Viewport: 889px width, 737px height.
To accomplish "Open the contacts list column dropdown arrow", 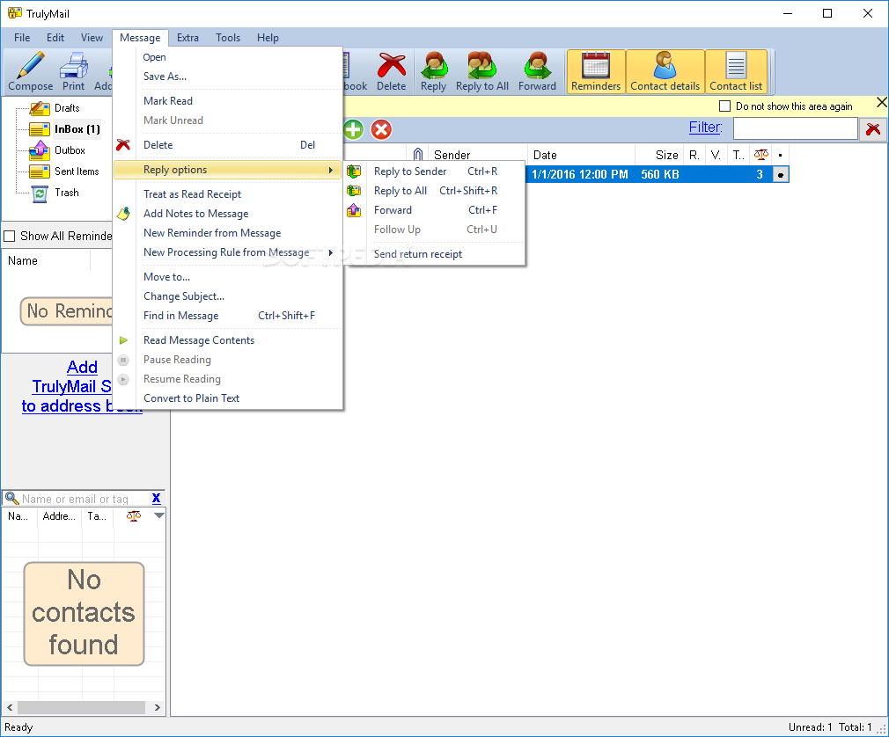I will 159,515.
